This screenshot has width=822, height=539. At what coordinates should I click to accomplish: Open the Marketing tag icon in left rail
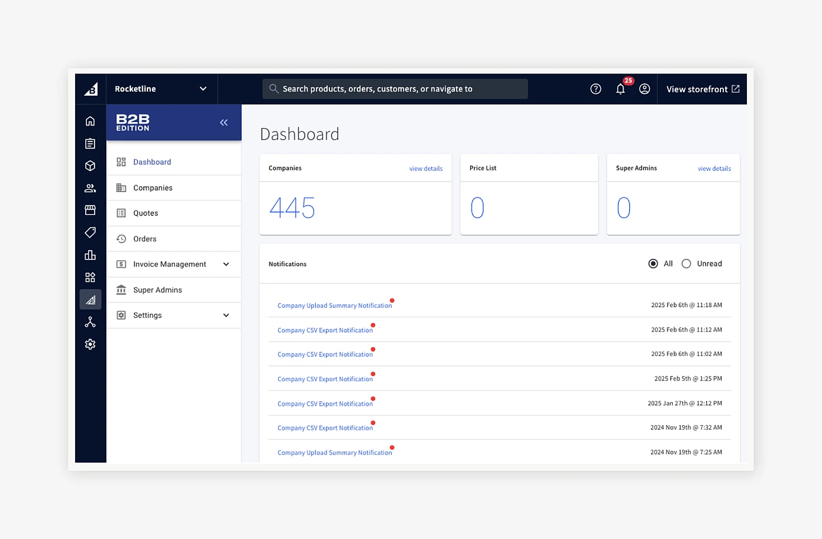point(90,233)
